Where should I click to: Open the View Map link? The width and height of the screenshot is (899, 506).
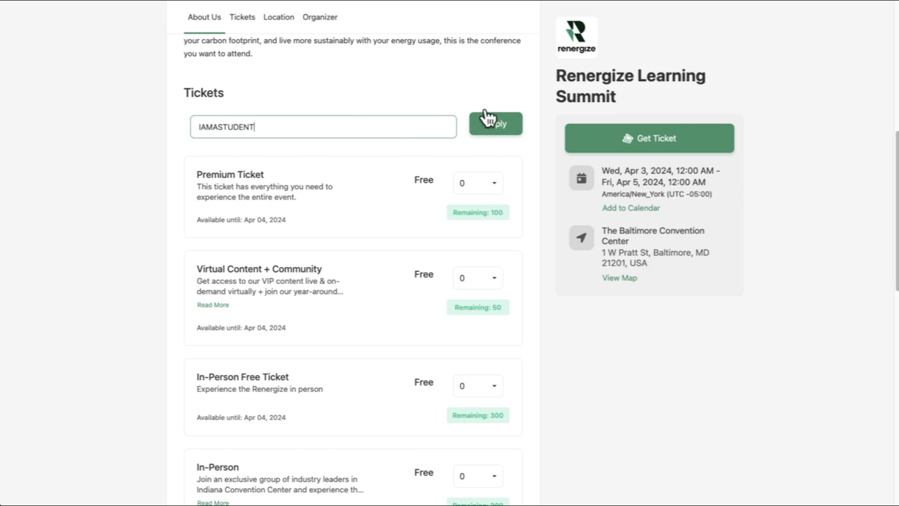(x=620, y=278)
